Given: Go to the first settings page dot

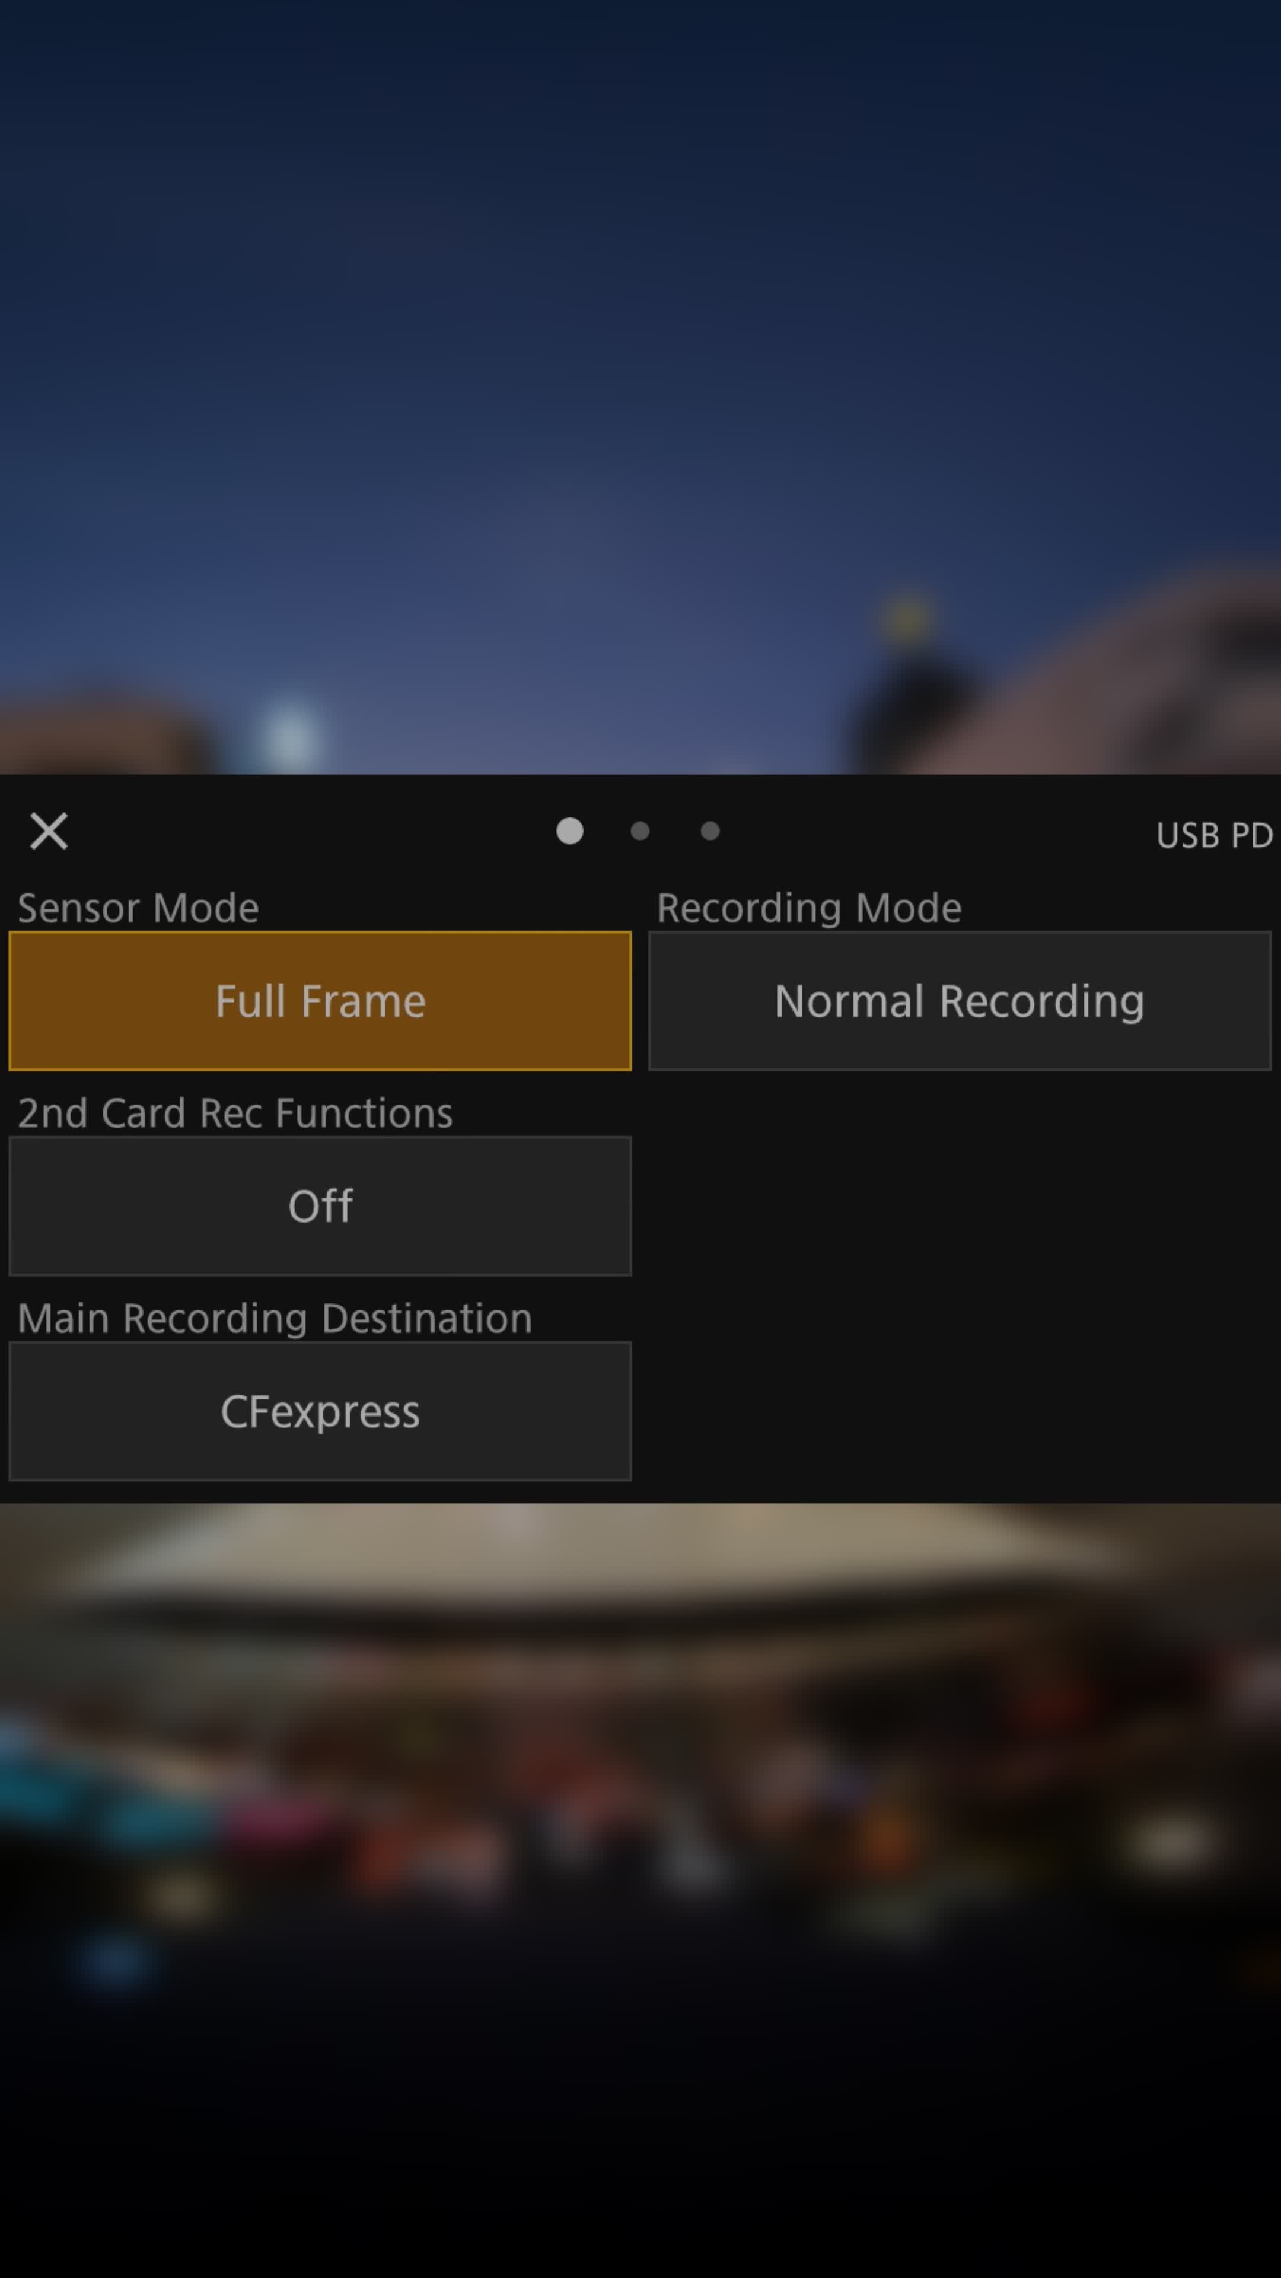Looking at the screenshot, I should (569, 831).
